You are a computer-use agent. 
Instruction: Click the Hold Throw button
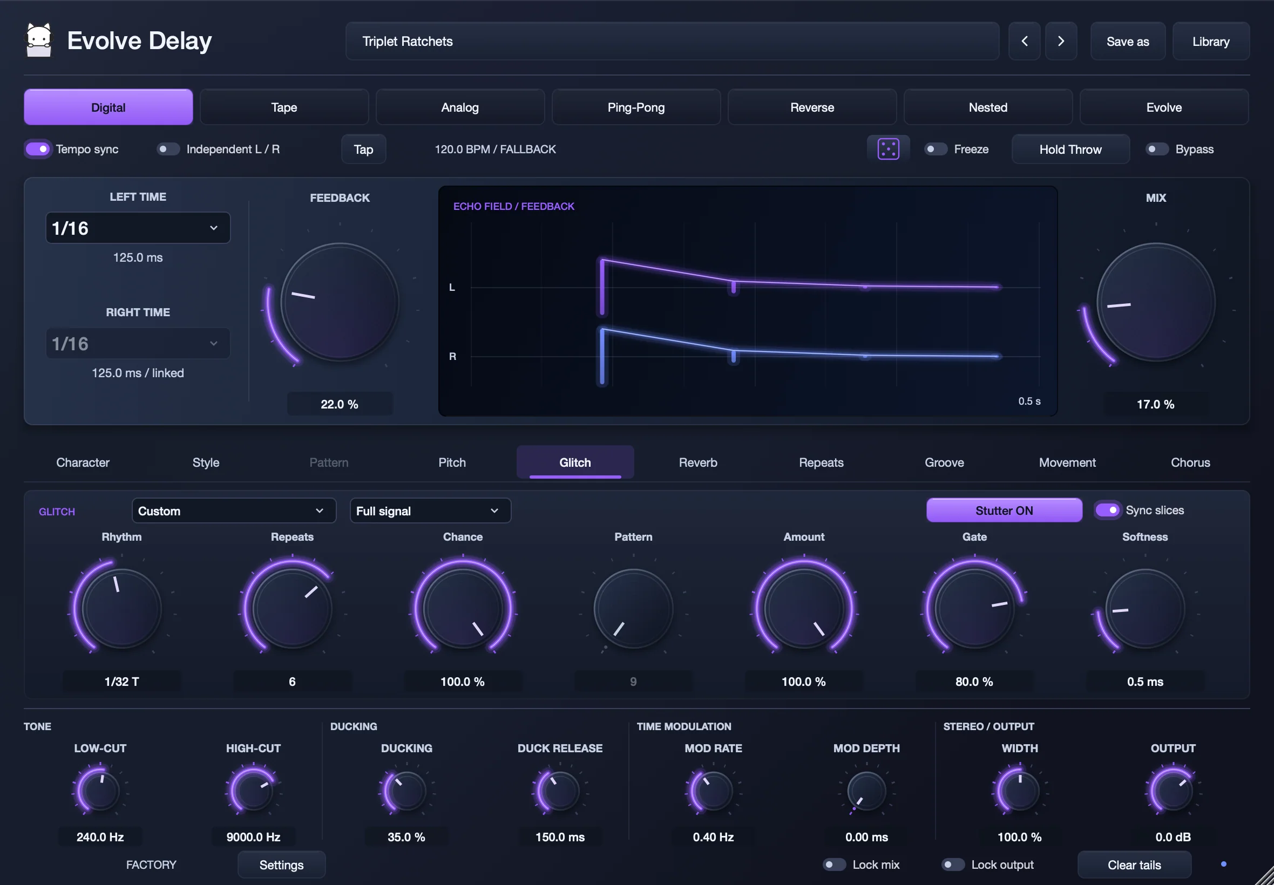tap(1070, 148)
